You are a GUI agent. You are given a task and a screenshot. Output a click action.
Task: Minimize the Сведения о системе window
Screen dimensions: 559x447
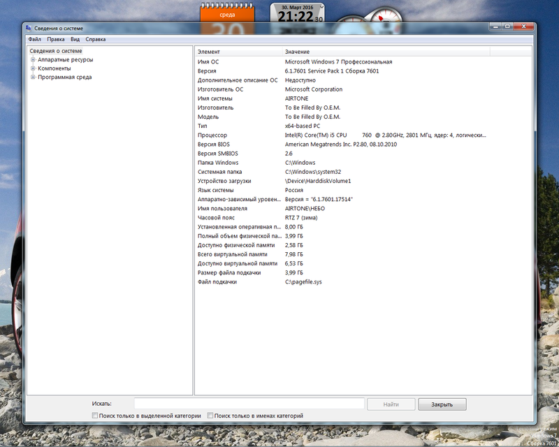(x=495, y=27)
